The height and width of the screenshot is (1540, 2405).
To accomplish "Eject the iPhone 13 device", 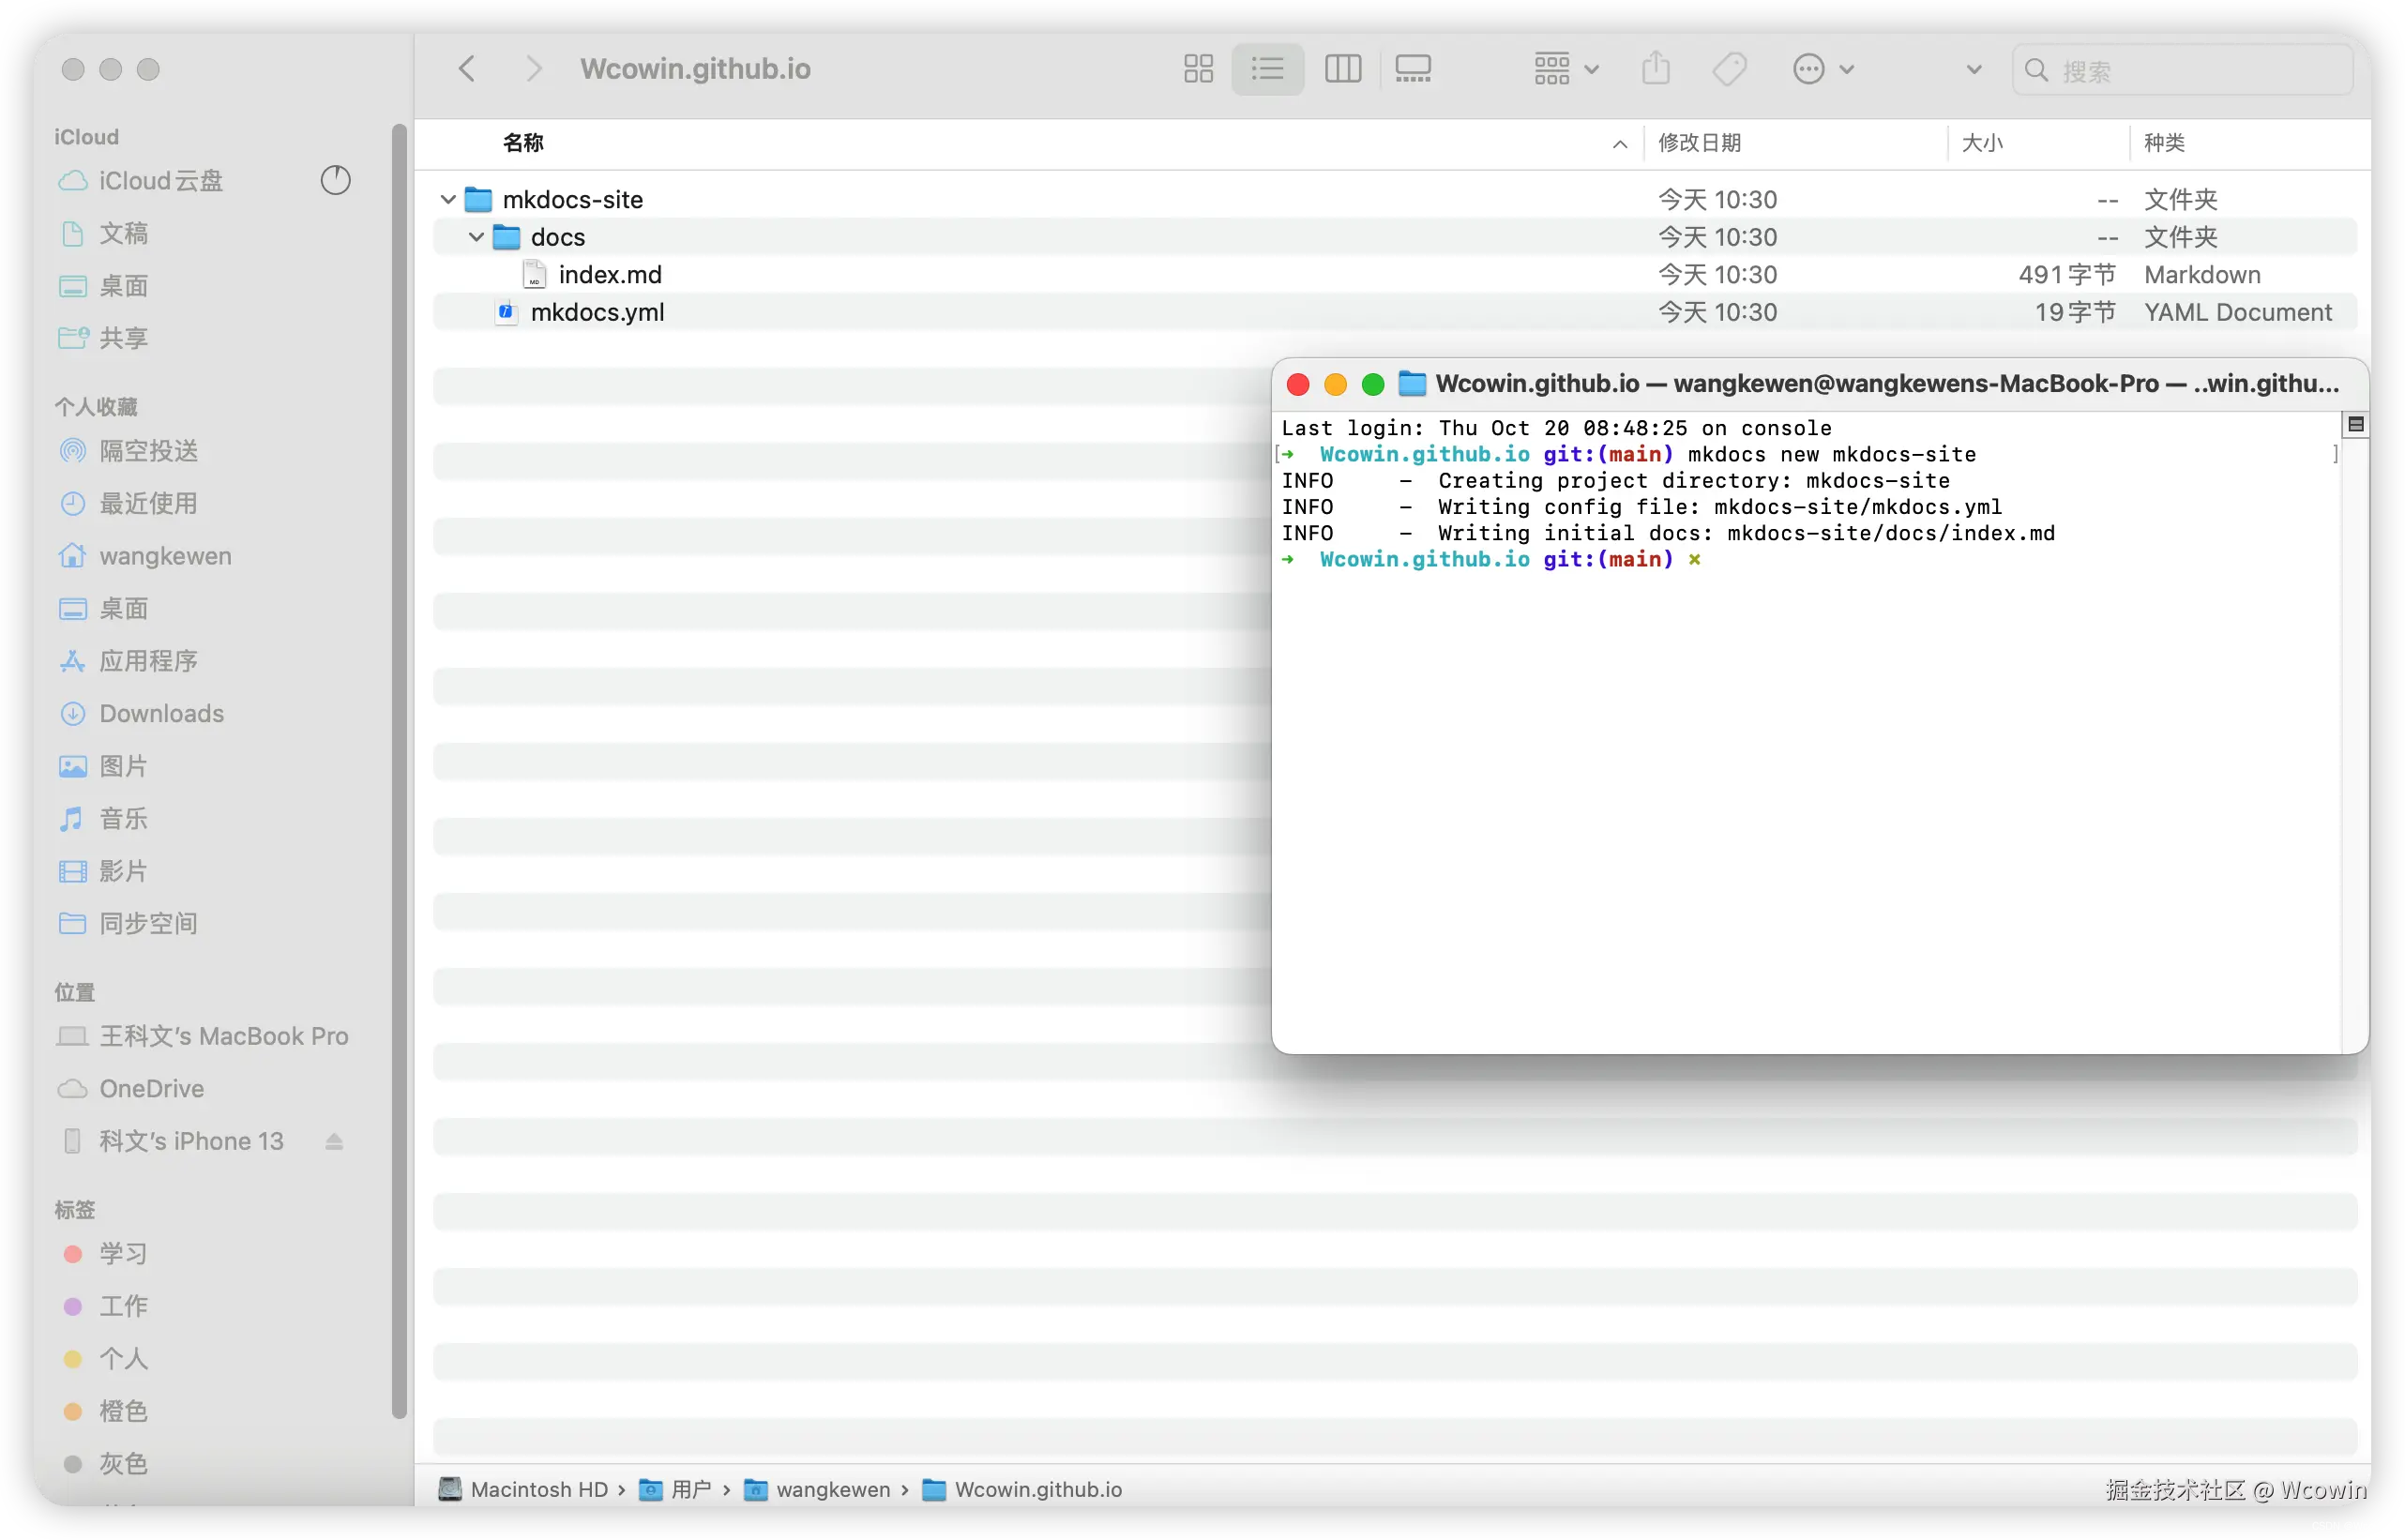I will click(334, 1142).
